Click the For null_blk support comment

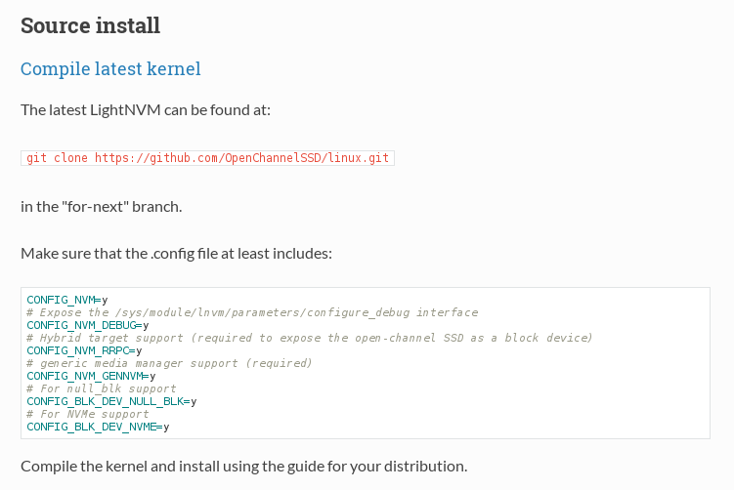tap(101, 388)
